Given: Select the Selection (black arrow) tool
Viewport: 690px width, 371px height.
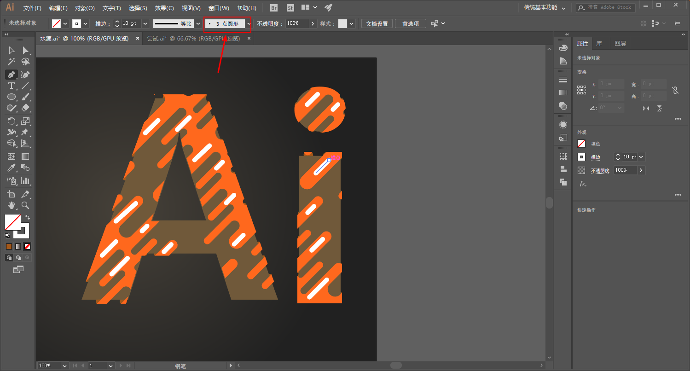Looking at the screenshot, I should (x=12, y=51).
